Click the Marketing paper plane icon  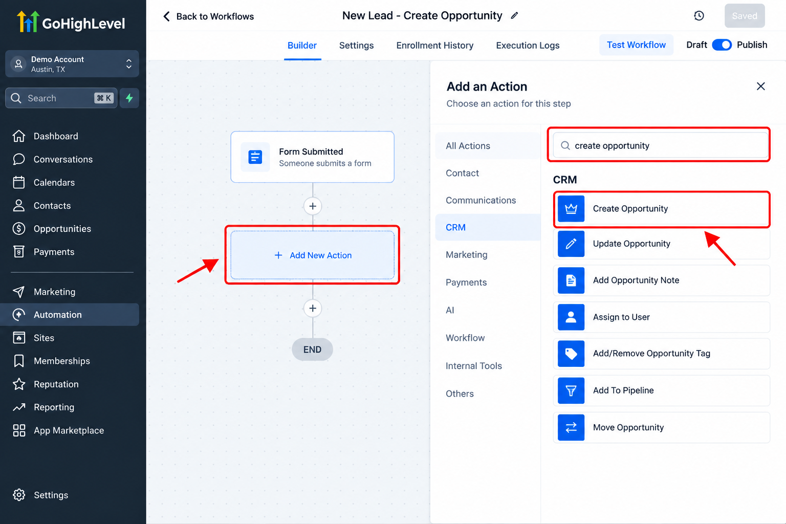point(19,292)
